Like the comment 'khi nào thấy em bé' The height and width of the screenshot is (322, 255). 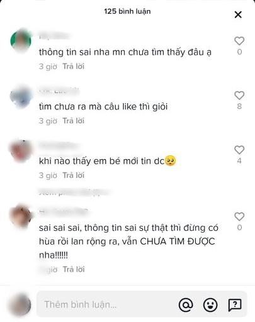click(239, 150)
